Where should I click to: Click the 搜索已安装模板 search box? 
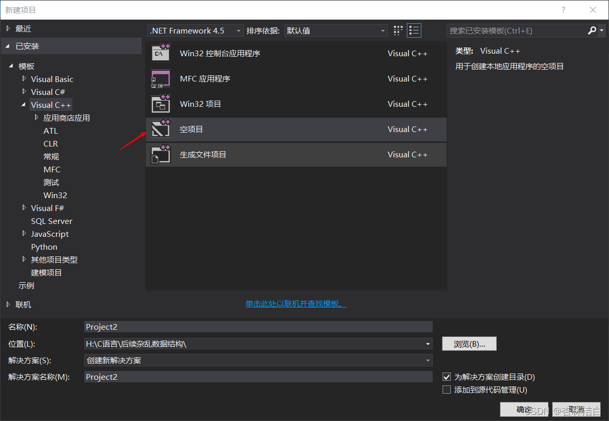516,30
